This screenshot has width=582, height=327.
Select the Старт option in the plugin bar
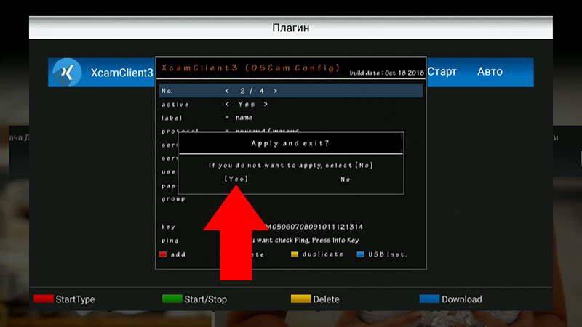click(x=442, y=72)
